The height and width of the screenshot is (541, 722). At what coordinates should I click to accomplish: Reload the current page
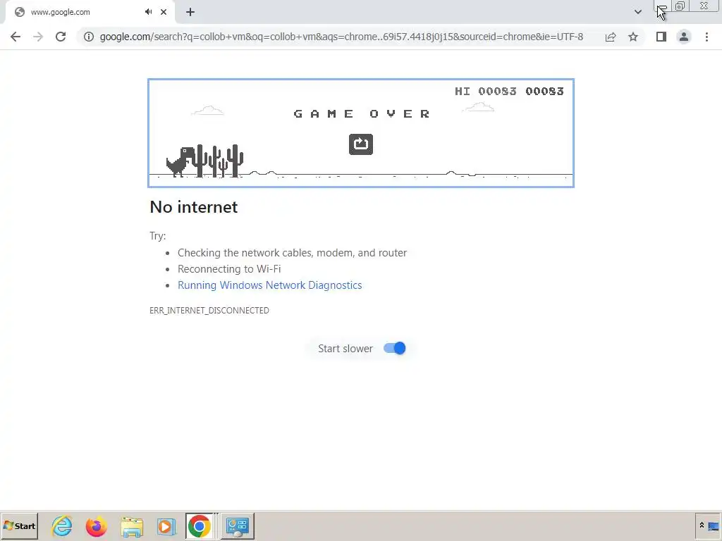(x=61, y=37)
